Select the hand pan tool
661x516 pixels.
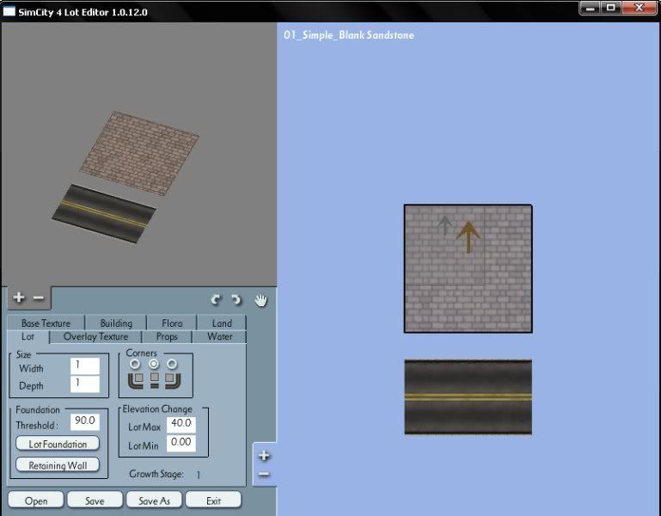click(261, 300)
